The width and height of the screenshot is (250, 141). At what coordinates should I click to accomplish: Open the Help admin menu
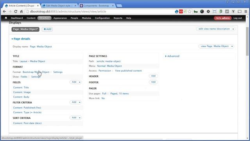[129, 18]
